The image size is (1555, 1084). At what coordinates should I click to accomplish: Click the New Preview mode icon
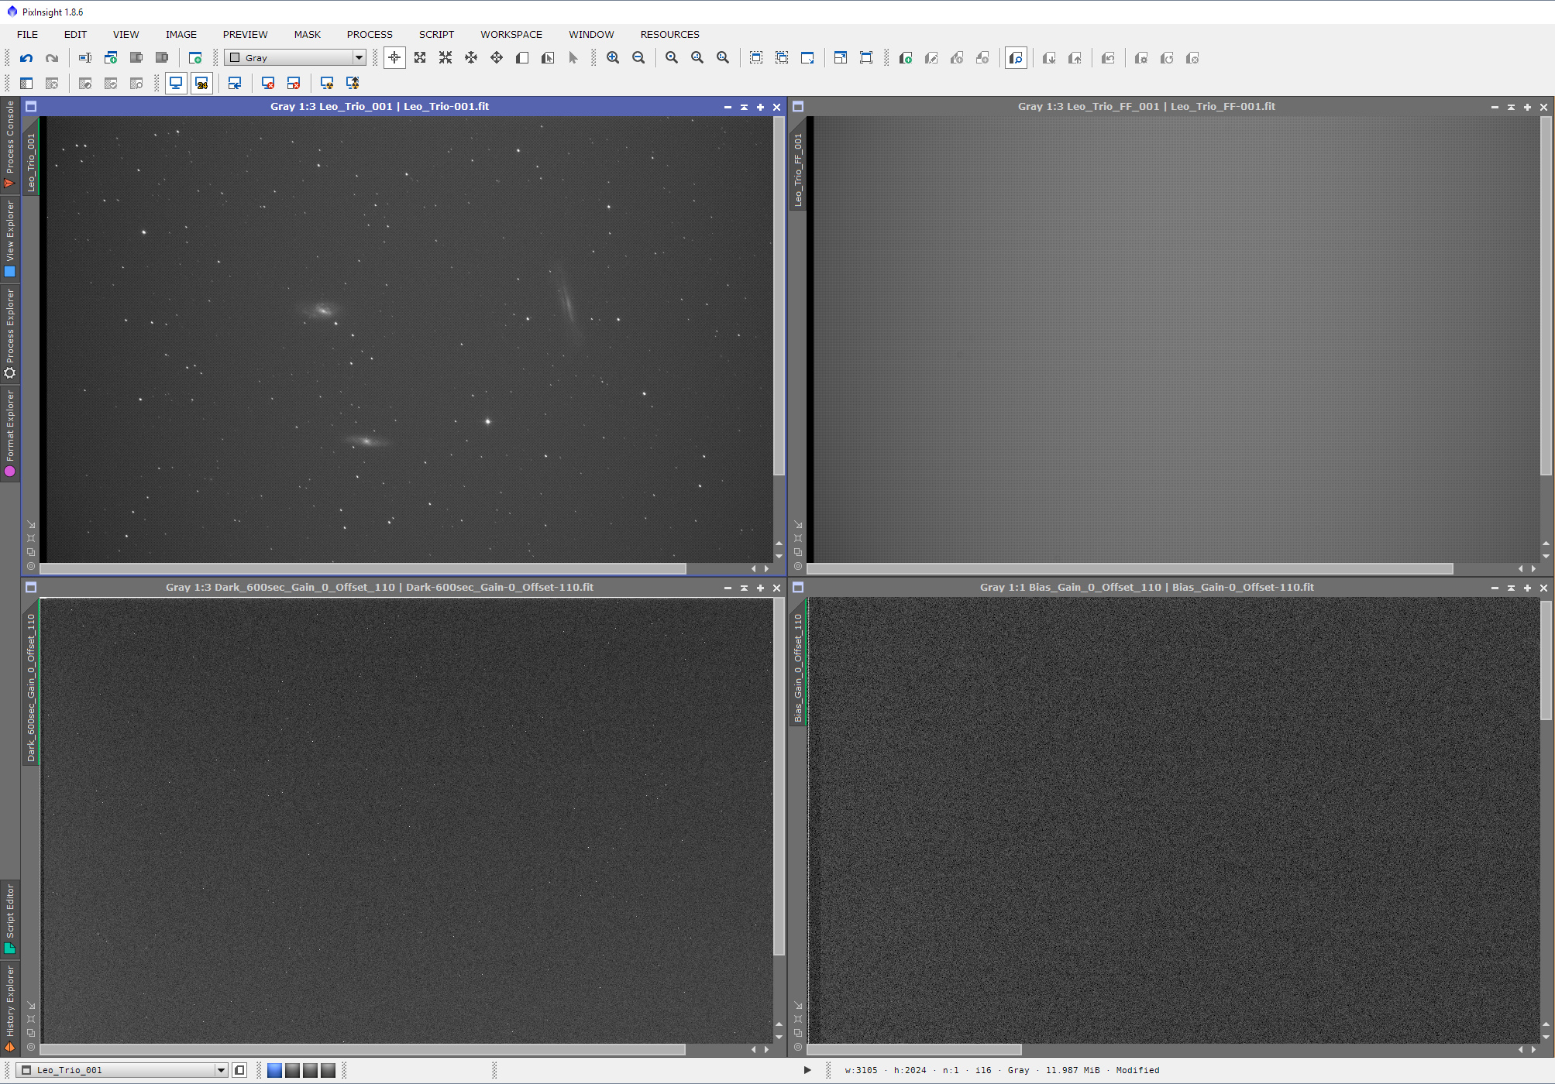click(522, 58)
